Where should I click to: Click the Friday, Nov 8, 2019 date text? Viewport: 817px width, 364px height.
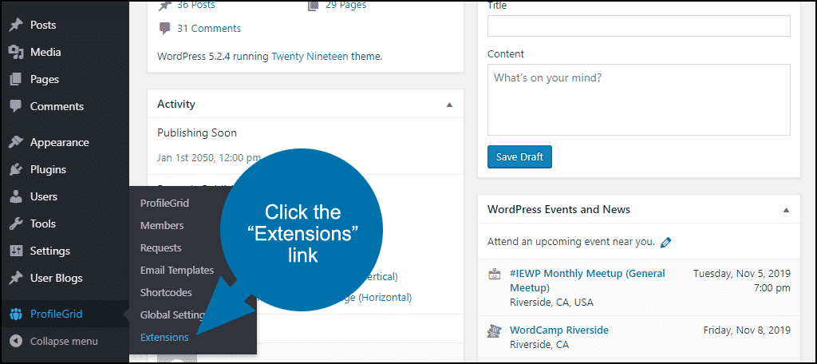(x=747, y=330)
